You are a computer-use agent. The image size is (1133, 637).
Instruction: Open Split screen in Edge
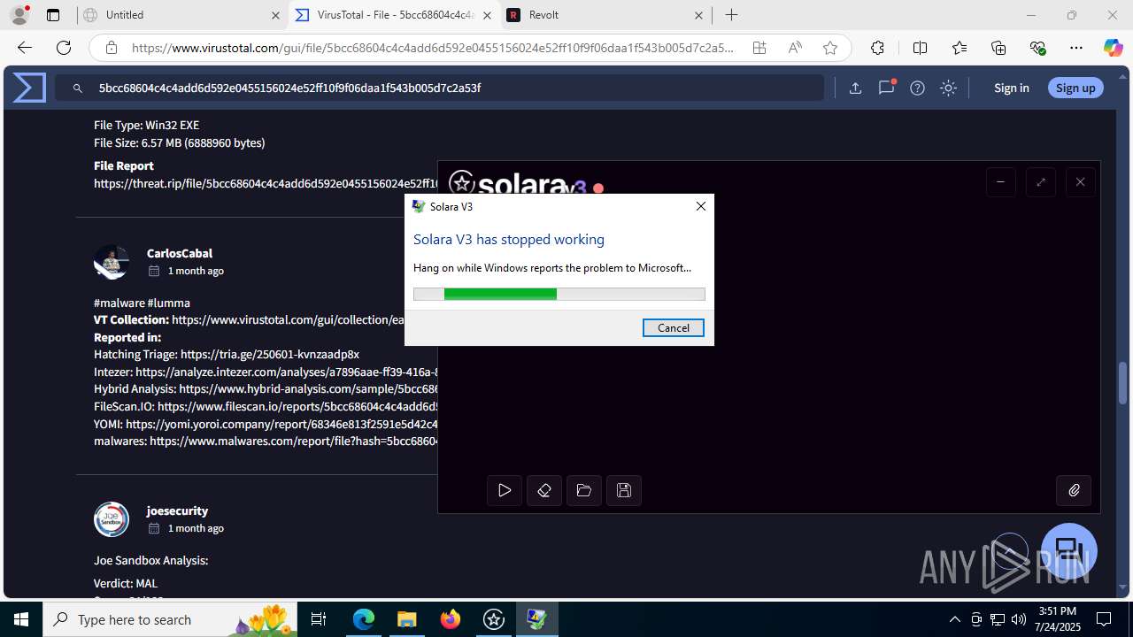tap(920, 48)
